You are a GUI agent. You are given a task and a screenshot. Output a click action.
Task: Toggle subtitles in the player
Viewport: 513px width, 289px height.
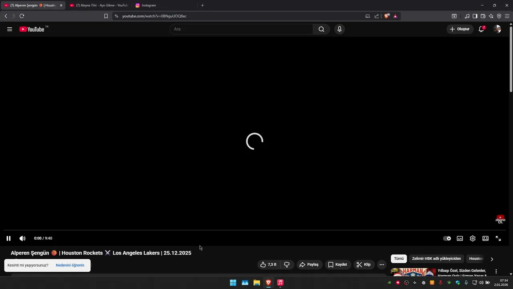click(460, 238)
